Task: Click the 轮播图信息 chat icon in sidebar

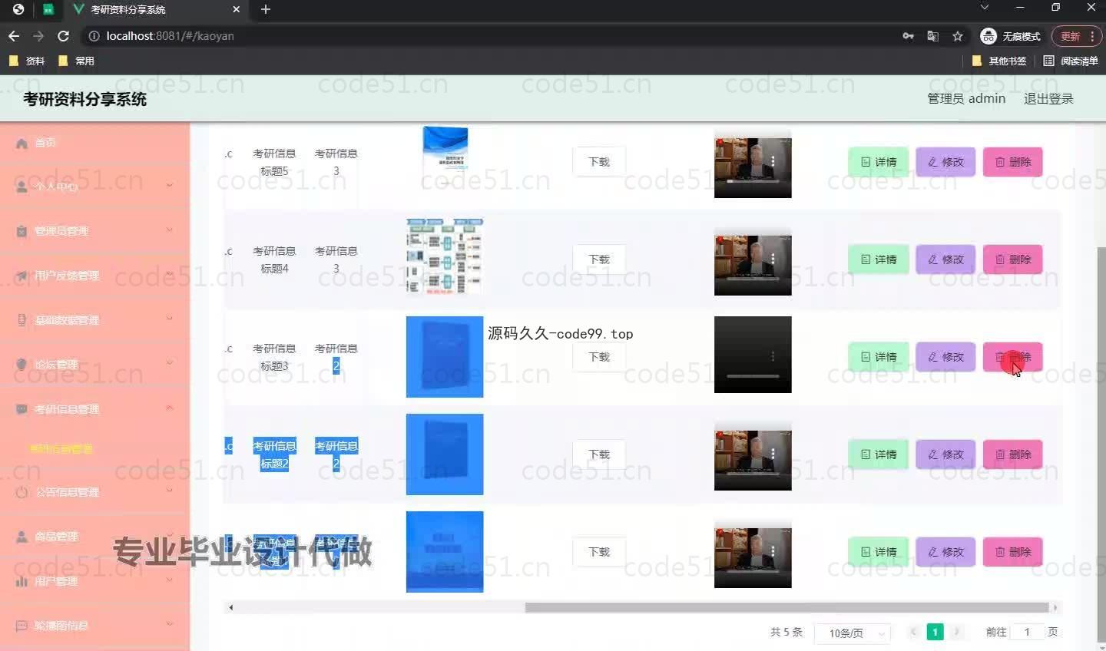Action: [22, 626]
